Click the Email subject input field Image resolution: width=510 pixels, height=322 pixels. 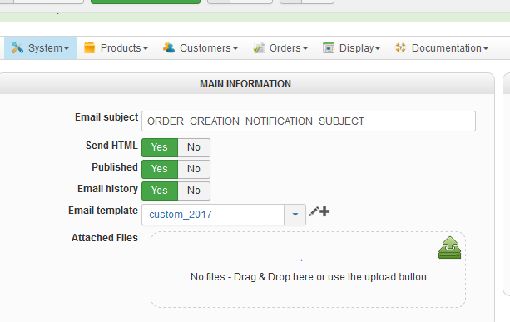309,121
